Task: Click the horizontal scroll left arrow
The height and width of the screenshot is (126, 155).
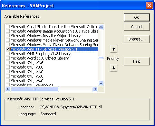Action: click(8, 89)
